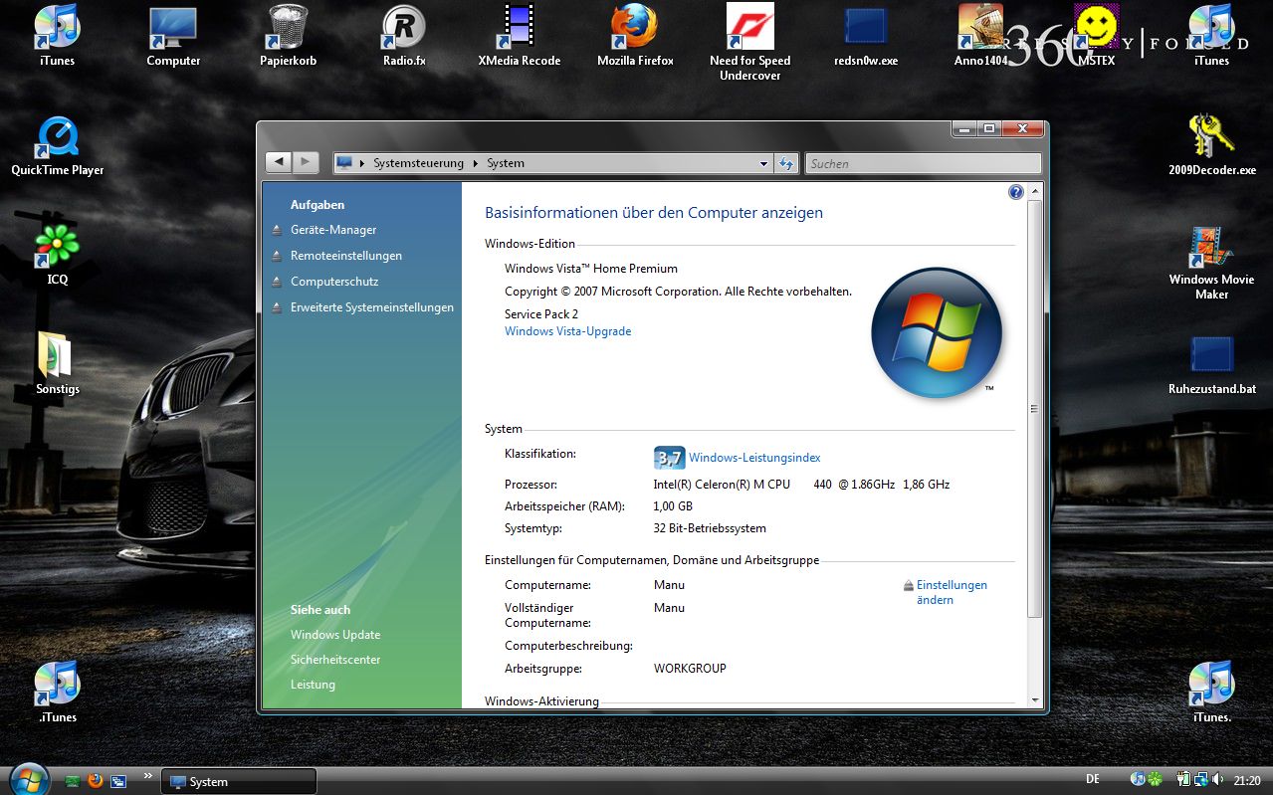Expand hidden quick launch items chevron
1273x795 pixels.
tap(147, 775)
